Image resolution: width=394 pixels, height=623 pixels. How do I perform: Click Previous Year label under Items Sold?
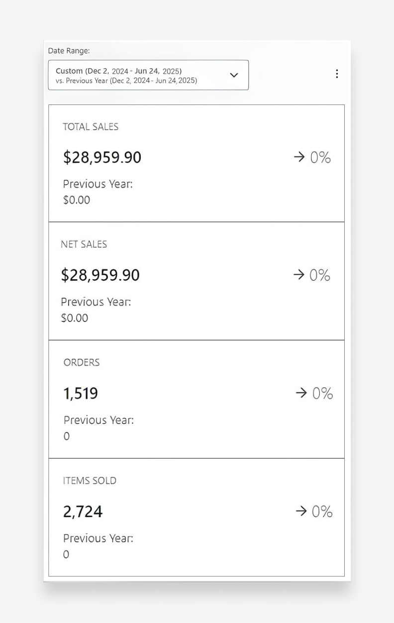click(98, 538)
